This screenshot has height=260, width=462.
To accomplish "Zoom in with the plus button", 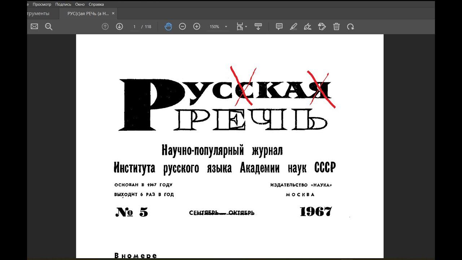I will pos(197,26).
